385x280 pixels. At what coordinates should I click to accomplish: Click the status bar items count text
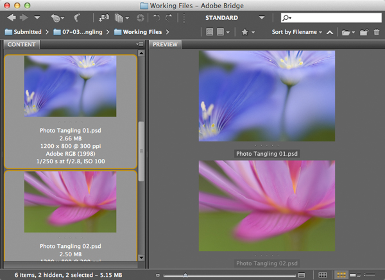click(68, 275)
